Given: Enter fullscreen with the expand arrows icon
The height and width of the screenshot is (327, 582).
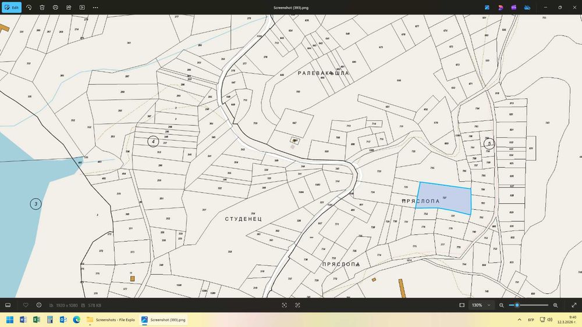Looking at the screenshot, I should 574,305.
